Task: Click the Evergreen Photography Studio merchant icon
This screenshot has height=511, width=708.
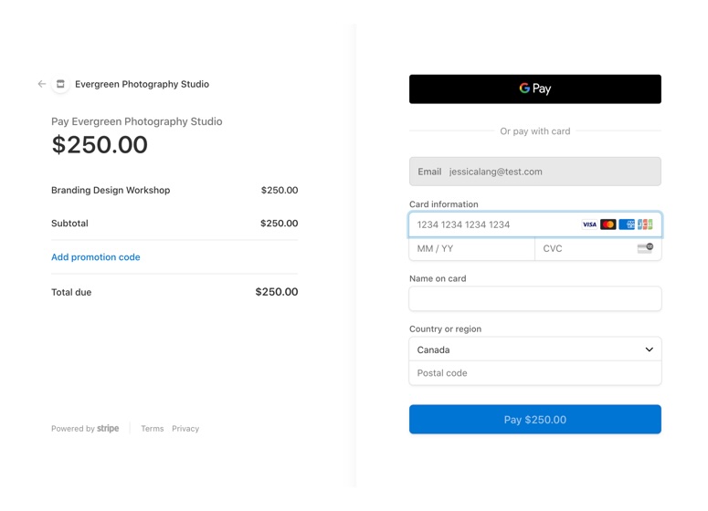Action: tap(60, 84)
